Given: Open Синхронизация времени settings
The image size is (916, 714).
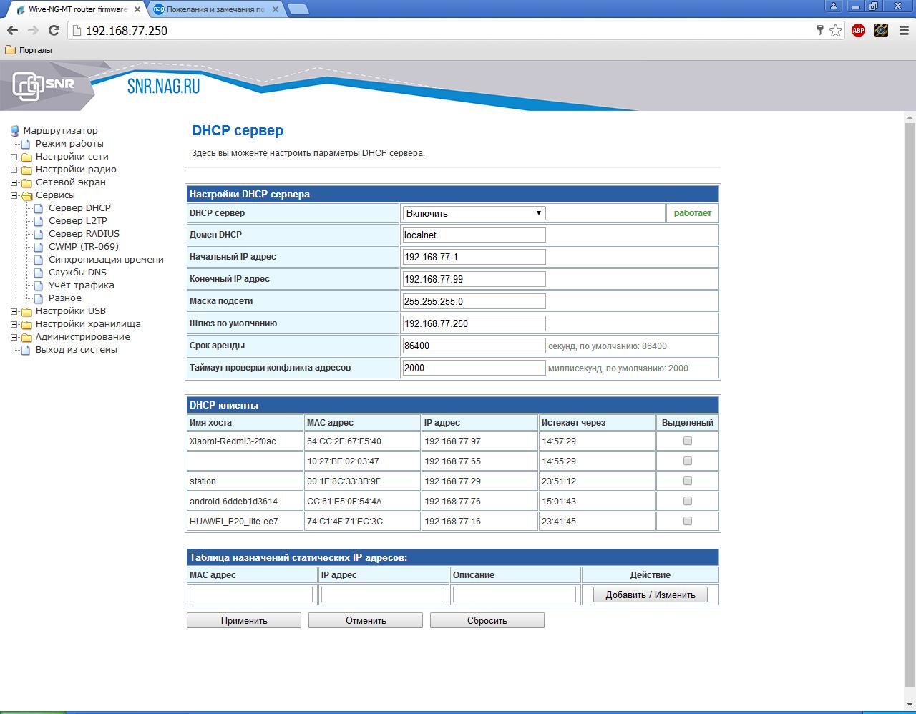Looking at the screenshot, I should [106, 260].
